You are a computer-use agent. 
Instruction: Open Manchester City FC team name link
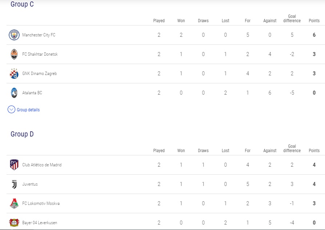(39, 35)
